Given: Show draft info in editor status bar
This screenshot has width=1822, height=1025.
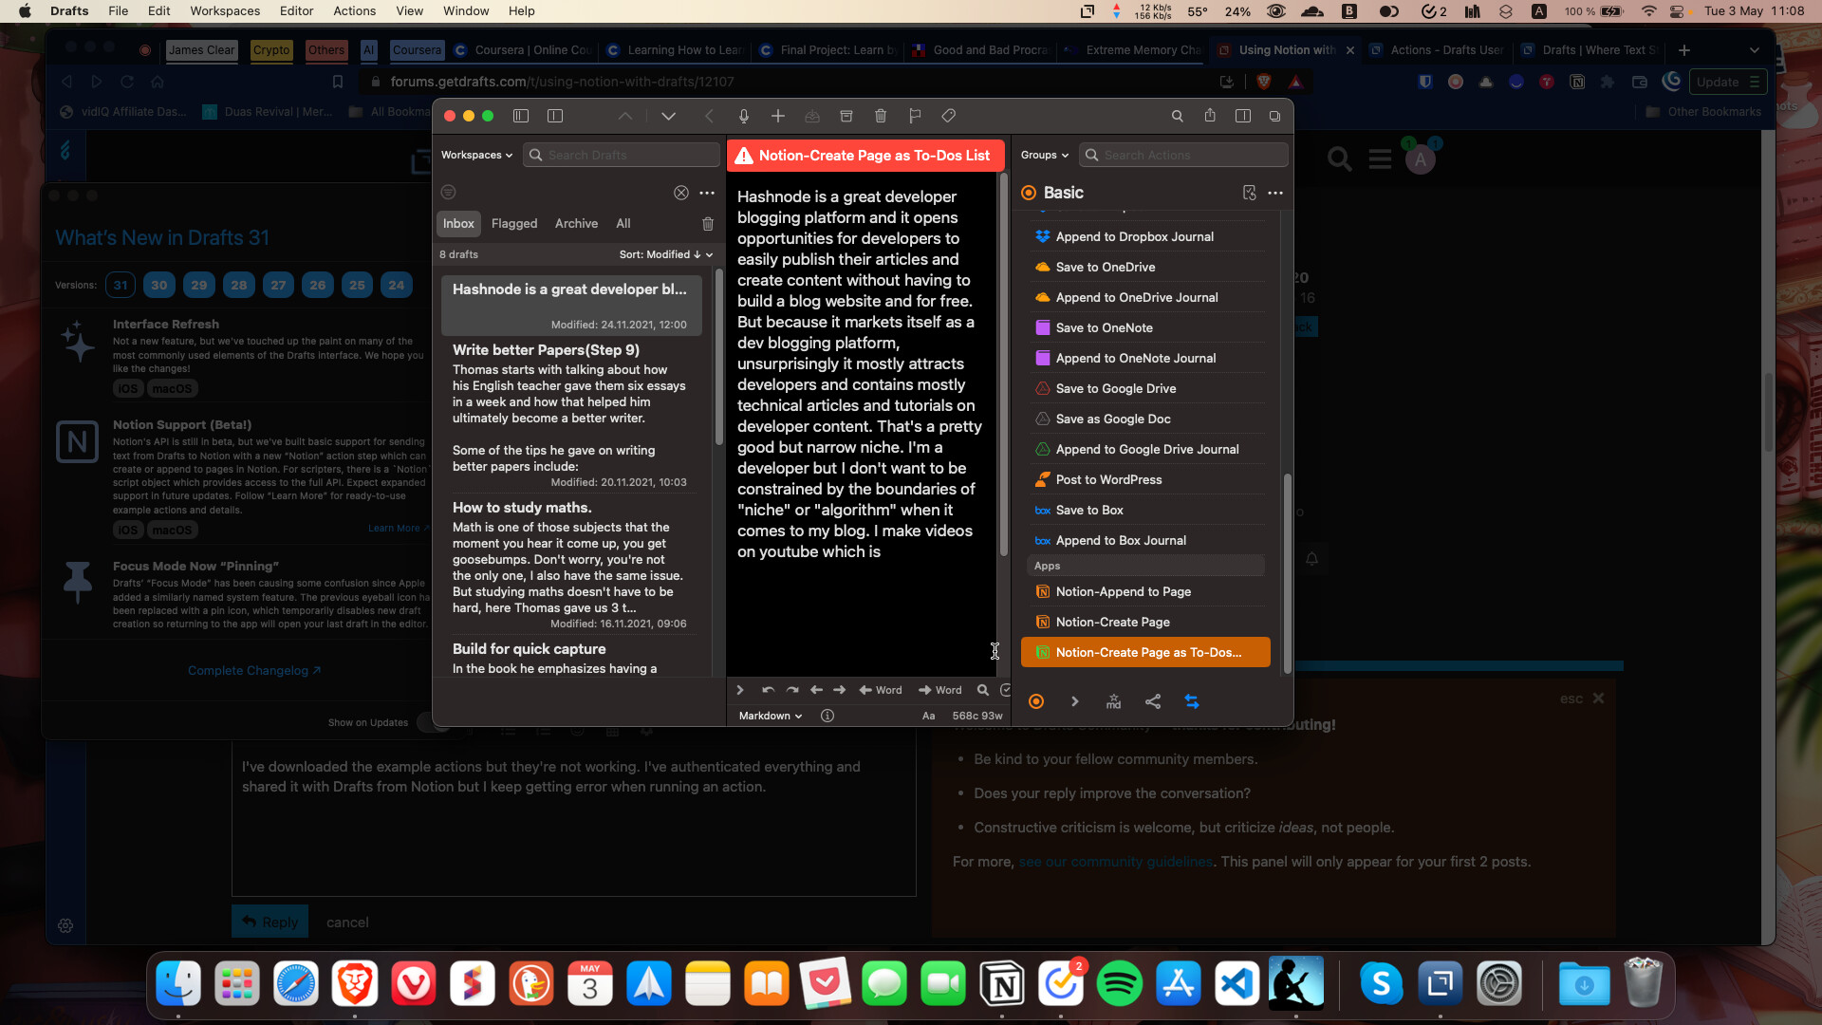Looking at the screenshot, I should [827, 716].
